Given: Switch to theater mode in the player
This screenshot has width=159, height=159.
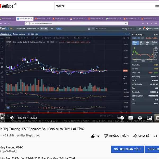Looking at the screenshot, I should click(157, 118).
